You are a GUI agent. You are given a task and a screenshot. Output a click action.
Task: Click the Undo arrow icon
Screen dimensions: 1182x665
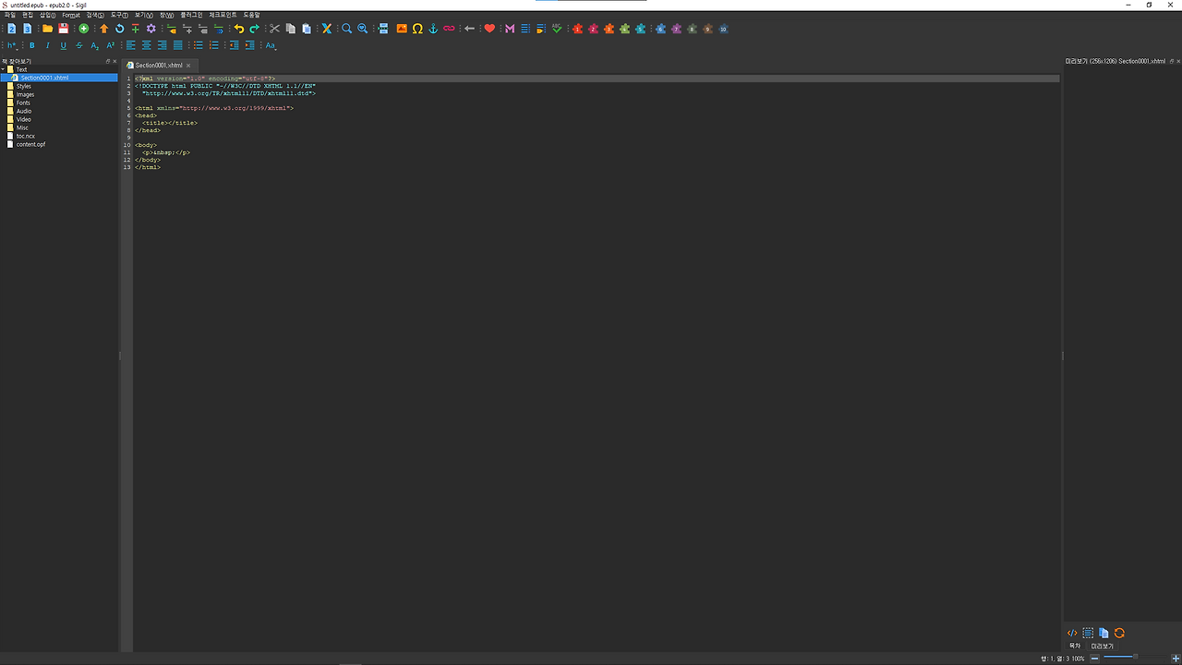(x=239, y=29)
